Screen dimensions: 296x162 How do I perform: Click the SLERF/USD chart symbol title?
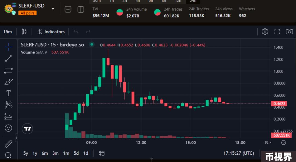pos(52,45)
